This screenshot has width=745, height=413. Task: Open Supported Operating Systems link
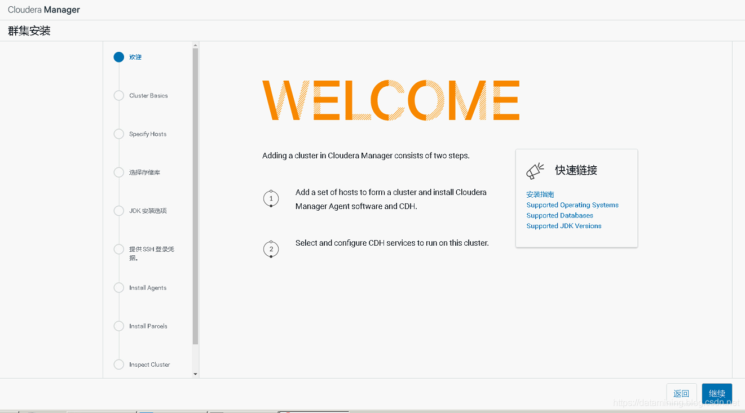pyautogui.click(x=572, y=205)
